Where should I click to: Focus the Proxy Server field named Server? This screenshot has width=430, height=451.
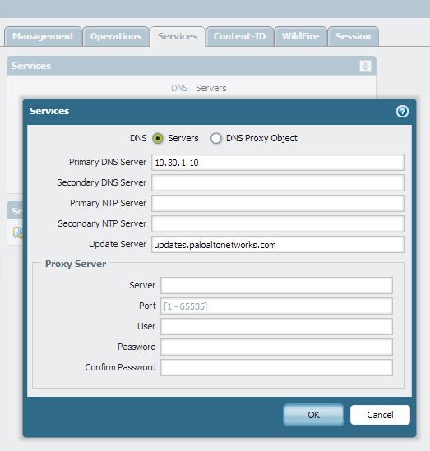point(276,285)
